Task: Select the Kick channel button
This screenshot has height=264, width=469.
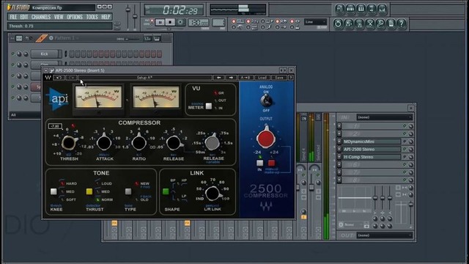Action: coord(45,54)
